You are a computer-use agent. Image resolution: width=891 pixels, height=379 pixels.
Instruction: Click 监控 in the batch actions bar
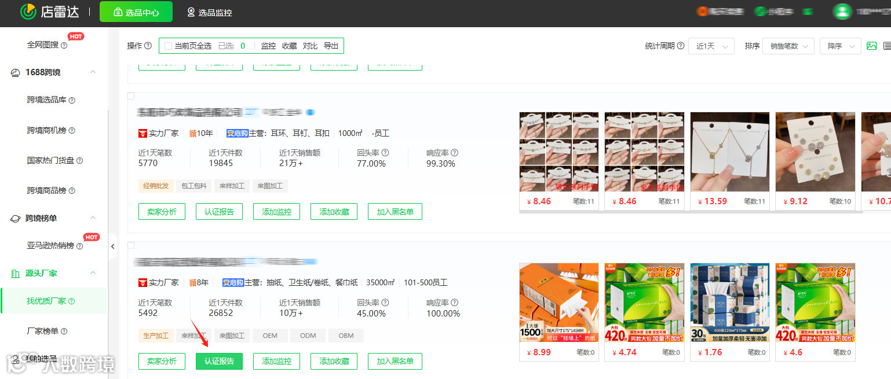pyautogui.click(x=268, y=46)
